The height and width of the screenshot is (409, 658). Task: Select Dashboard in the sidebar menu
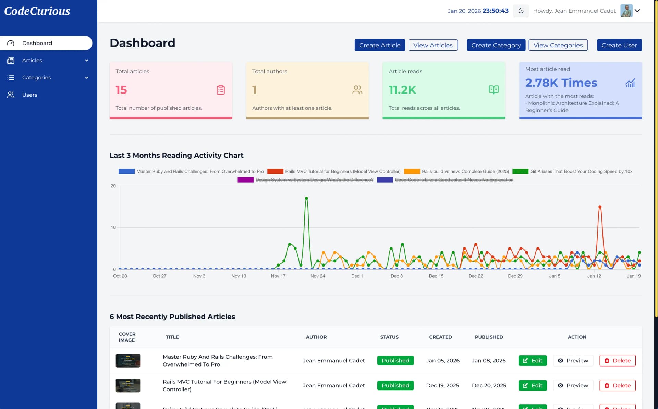click(x=37, y=43)
